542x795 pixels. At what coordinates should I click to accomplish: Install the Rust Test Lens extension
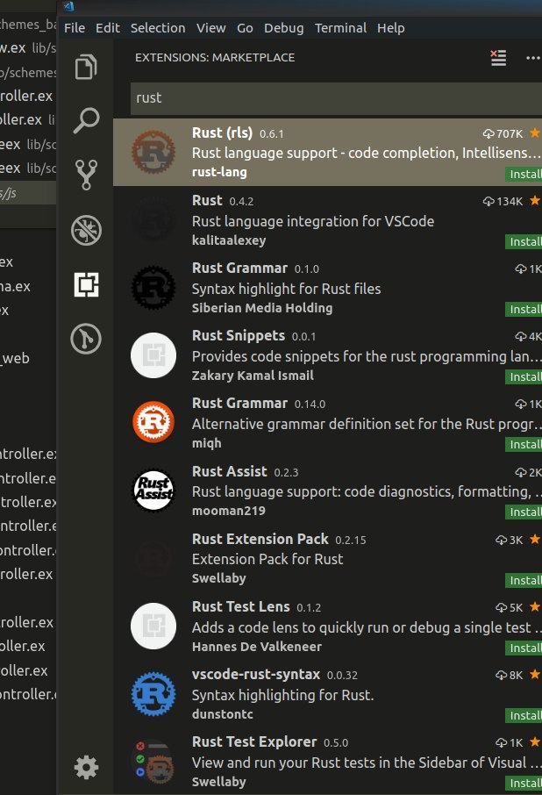[524, 648]
